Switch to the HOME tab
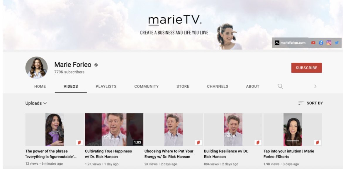 point(40,86)
